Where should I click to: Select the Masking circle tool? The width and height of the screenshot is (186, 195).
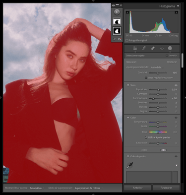170,48
